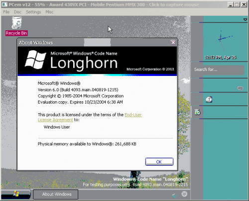Click the volume speaker tray icon
This screenshot has width=249, height=201.
[174, 196]
